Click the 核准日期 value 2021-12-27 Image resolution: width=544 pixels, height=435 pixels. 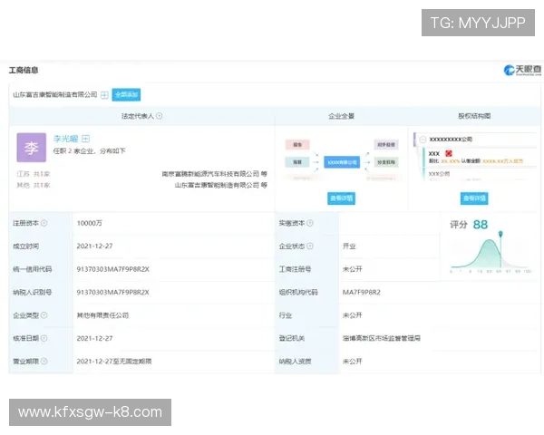click(x=94, y=338)
